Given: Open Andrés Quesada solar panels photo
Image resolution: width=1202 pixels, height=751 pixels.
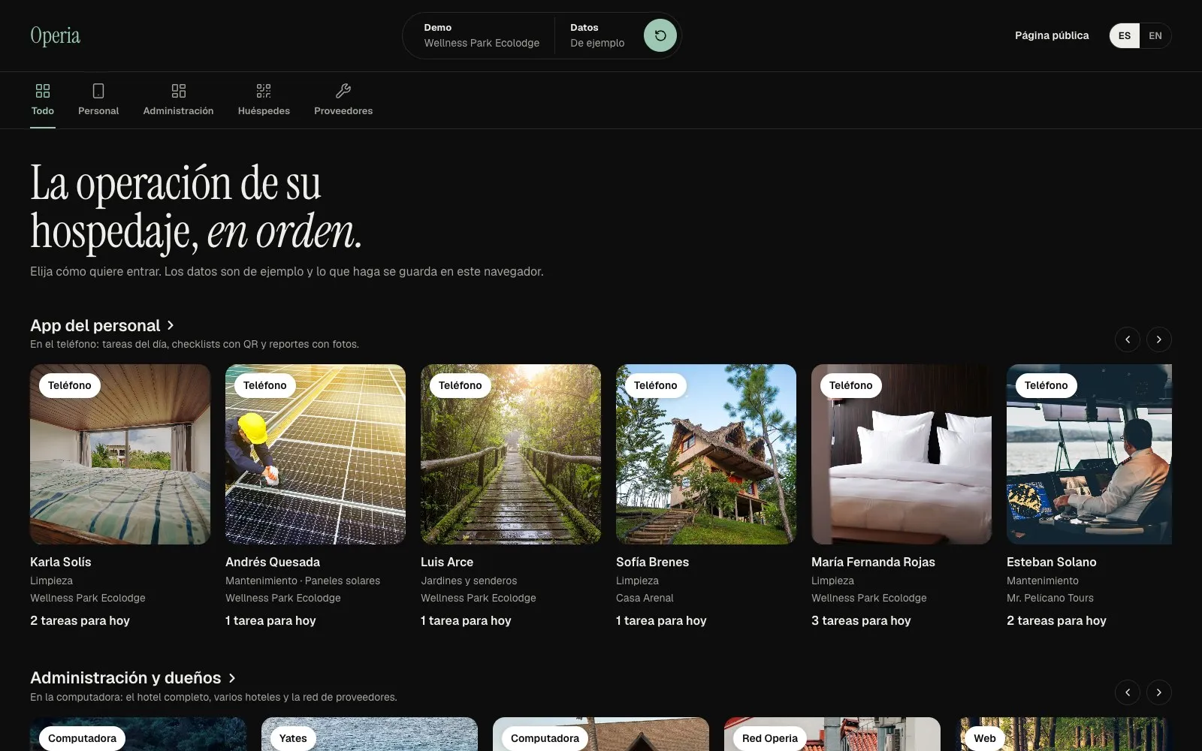Looking at the screenshot, I should click(x=316, y=454).
